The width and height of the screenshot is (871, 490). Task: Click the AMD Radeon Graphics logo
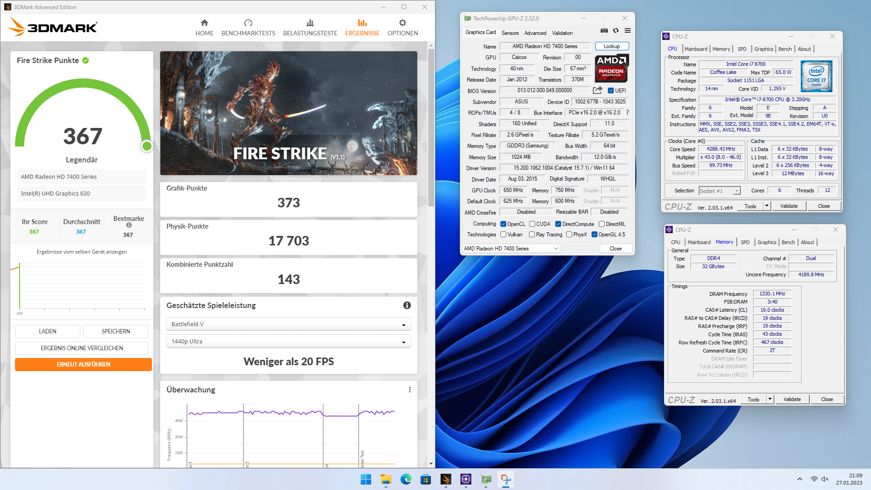pyautogui.click(x=612, y=68)
